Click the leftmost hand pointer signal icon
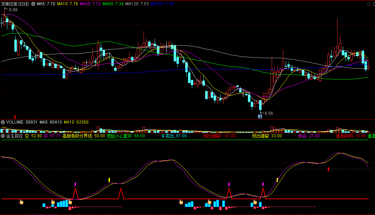Viewport: 375px width, 215px height. (x=21, y=202)
